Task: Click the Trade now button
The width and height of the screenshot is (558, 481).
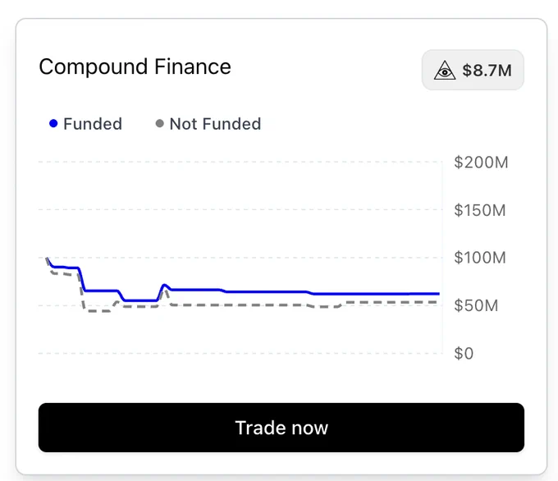Action: point(281,428)
